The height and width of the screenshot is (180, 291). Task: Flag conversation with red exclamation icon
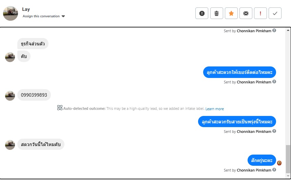(x=260, y=14)
